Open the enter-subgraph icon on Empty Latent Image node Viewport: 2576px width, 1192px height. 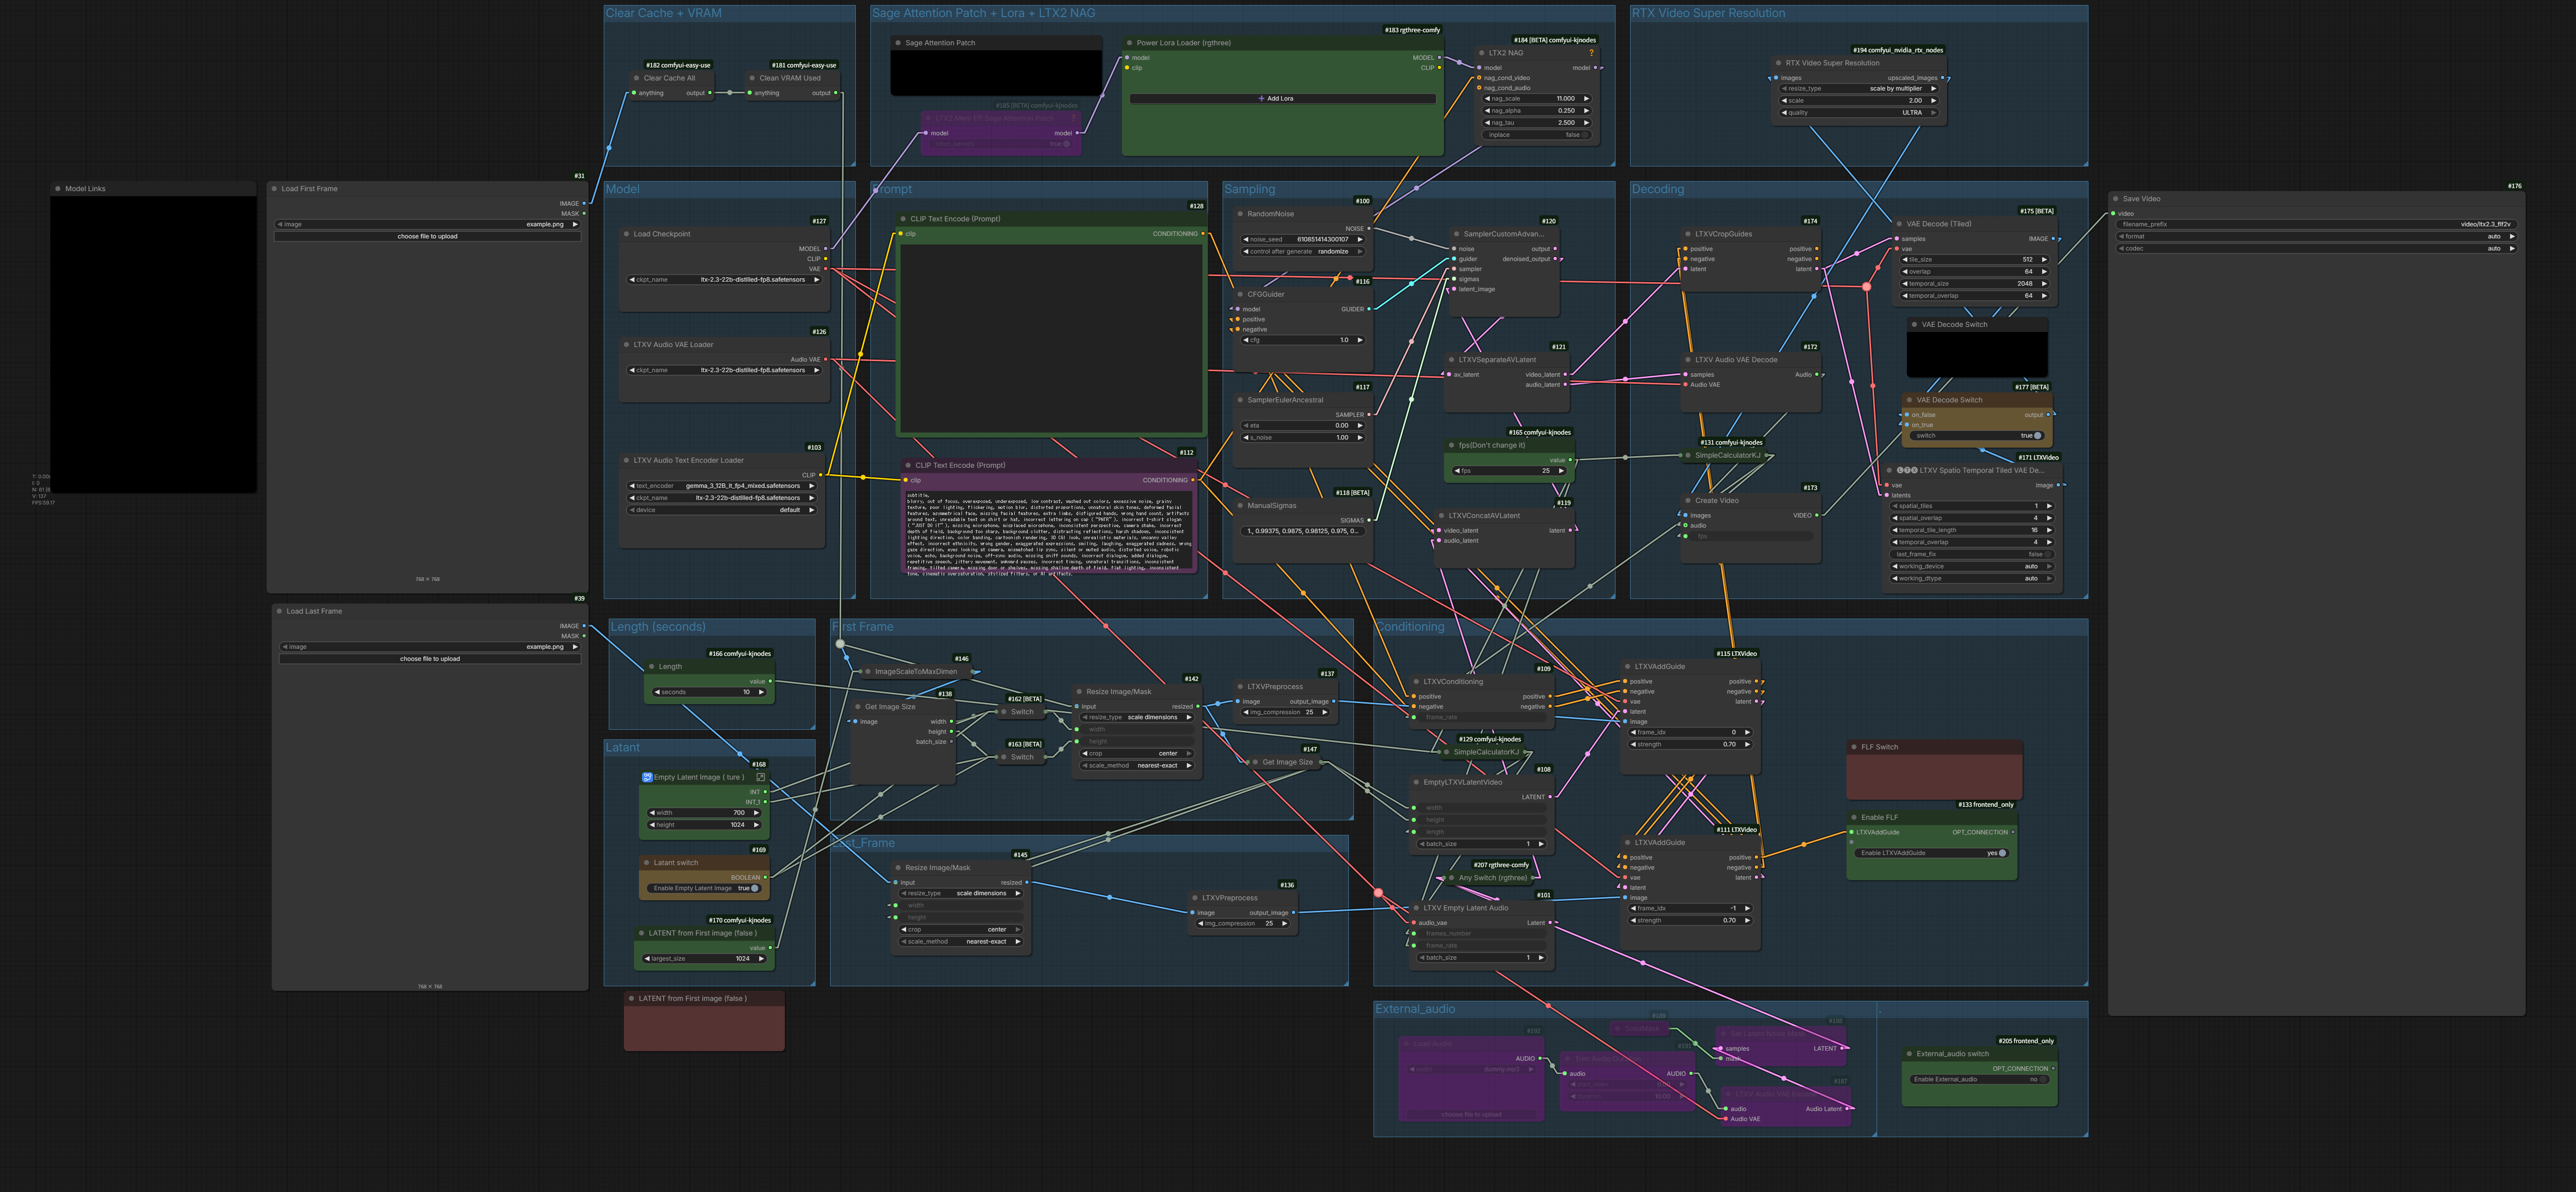[760, 777]
